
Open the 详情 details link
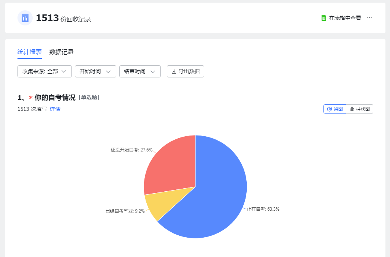[x=55, y=109]
